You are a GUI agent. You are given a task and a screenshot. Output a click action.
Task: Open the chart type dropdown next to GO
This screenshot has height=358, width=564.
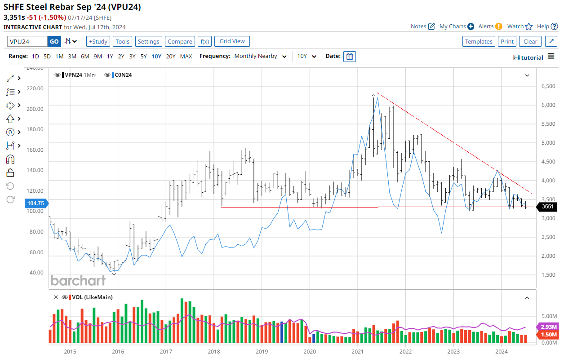coord(71,41)
